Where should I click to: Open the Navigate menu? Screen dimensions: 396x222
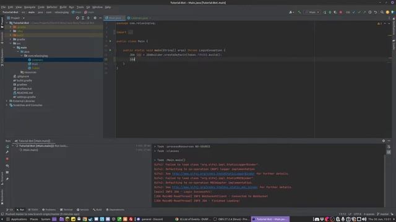tap(30, 7)
